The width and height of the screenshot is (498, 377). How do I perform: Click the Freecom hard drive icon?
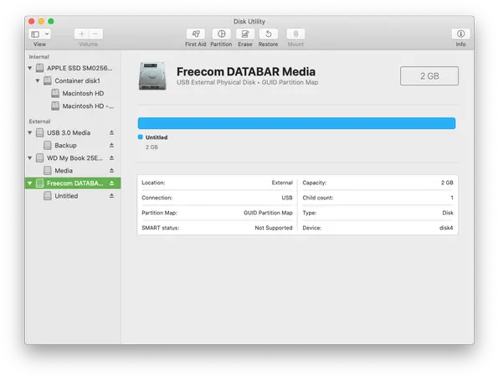point(152,76)
